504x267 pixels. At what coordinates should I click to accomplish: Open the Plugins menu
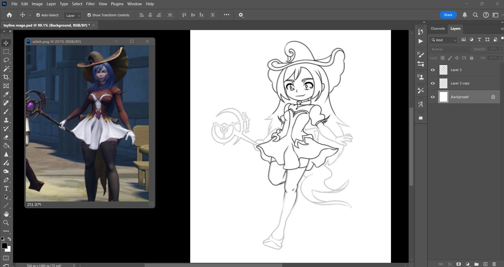click(x=117, y=4)
